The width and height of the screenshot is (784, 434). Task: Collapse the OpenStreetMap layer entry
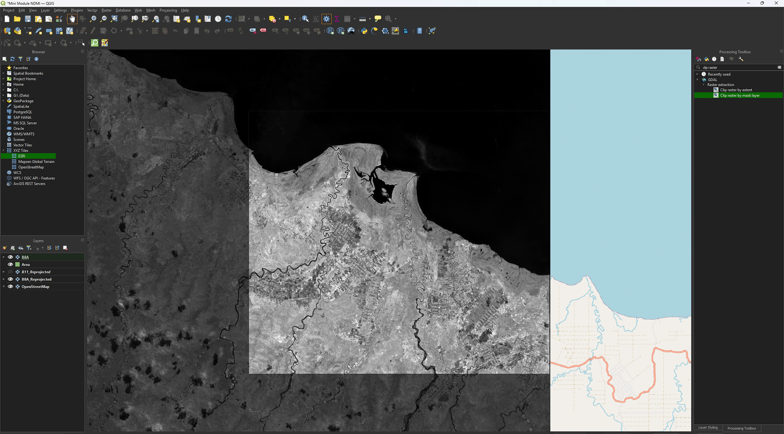pyautogui.click(x=4, y=286)
